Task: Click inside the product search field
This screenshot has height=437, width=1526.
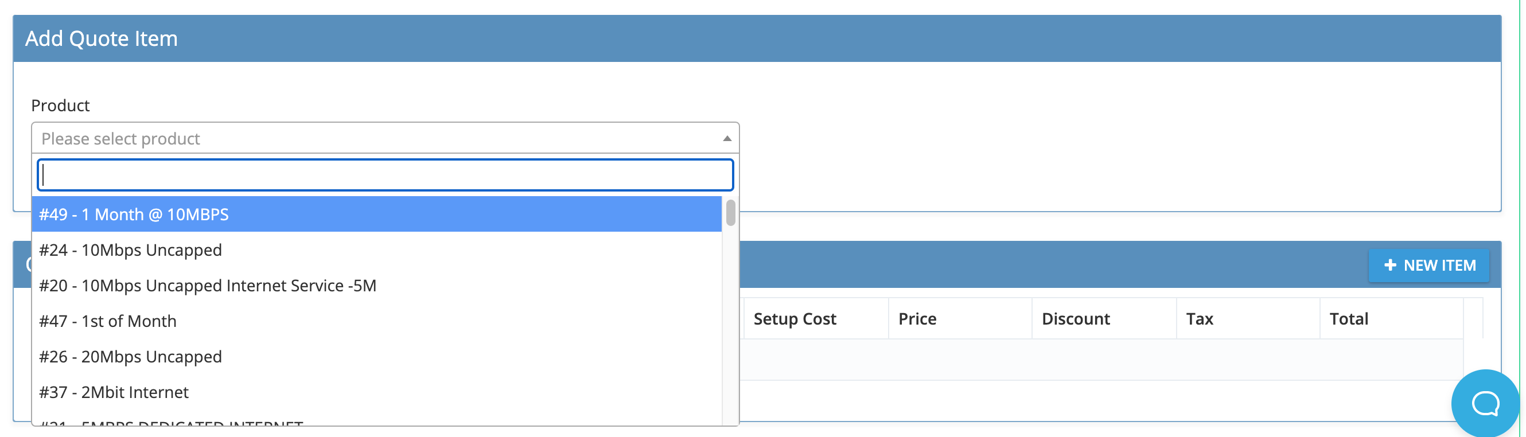Action: click(x=385, y=175)
